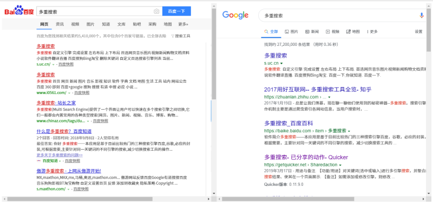This screenshot has height=202, width=433.
Task: Click Google pane horizontal scrollbar thumb
Action: tap(288, 199)
